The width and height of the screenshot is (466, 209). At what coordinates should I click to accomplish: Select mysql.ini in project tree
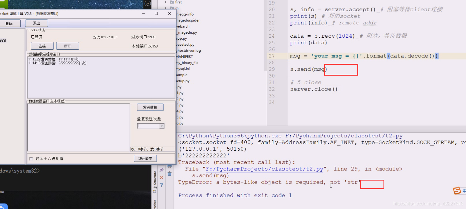tap(183, 69)
